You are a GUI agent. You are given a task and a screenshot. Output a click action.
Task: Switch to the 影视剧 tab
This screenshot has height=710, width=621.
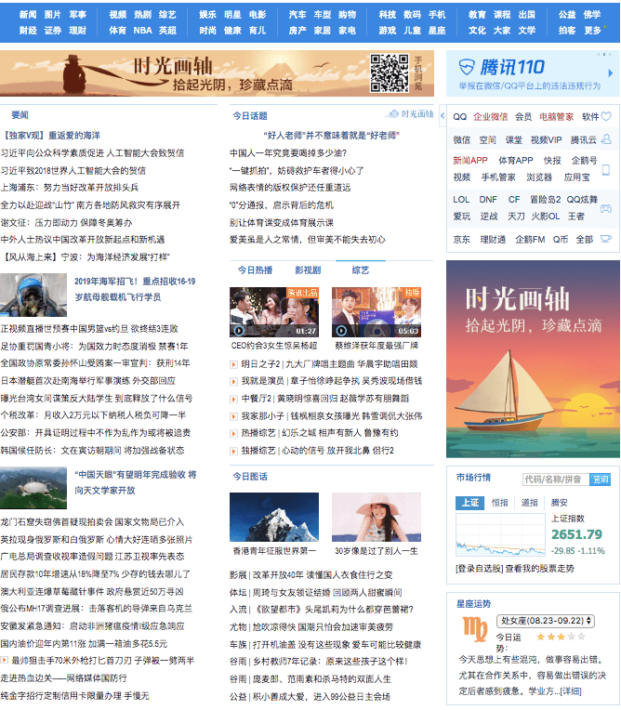(x=308, y=270)
